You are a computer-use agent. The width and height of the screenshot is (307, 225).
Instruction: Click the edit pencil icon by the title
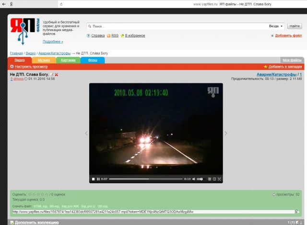(x=52, y=74)
